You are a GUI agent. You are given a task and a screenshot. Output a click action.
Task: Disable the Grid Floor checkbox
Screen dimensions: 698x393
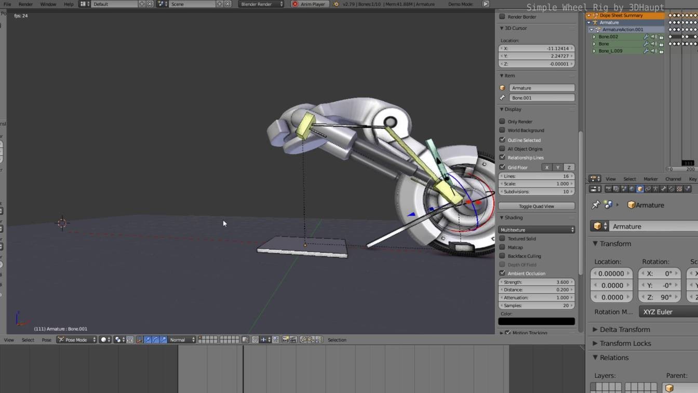(502, 167)
